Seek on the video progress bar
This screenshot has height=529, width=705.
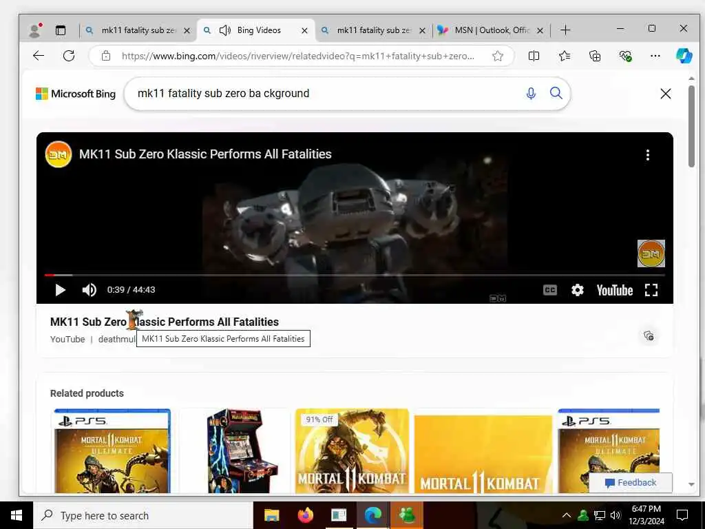(355, 275)
